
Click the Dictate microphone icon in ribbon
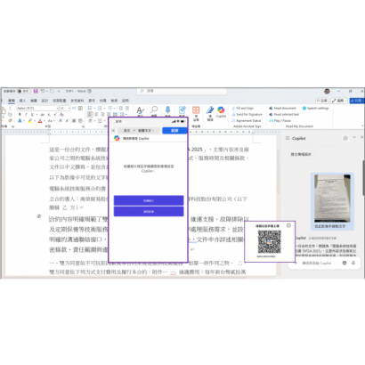[x=167, y=110]
